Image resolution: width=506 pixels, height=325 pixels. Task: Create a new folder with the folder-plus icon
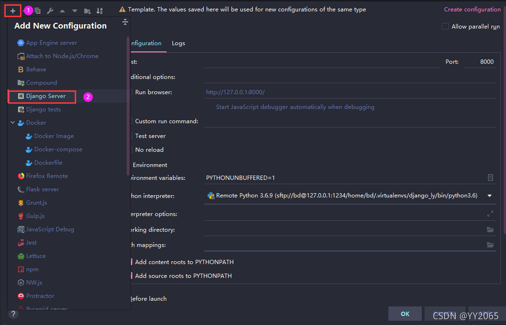point(87,11)
